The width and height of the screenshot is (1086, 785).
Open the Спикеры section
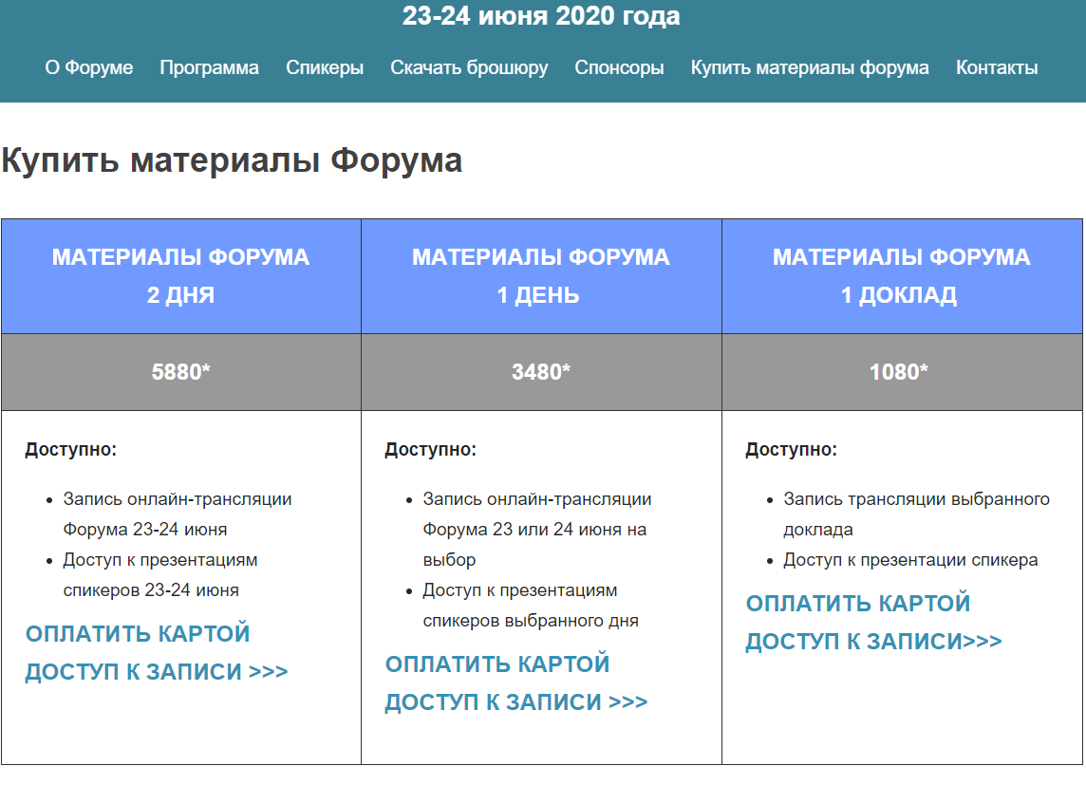(325, 67)
